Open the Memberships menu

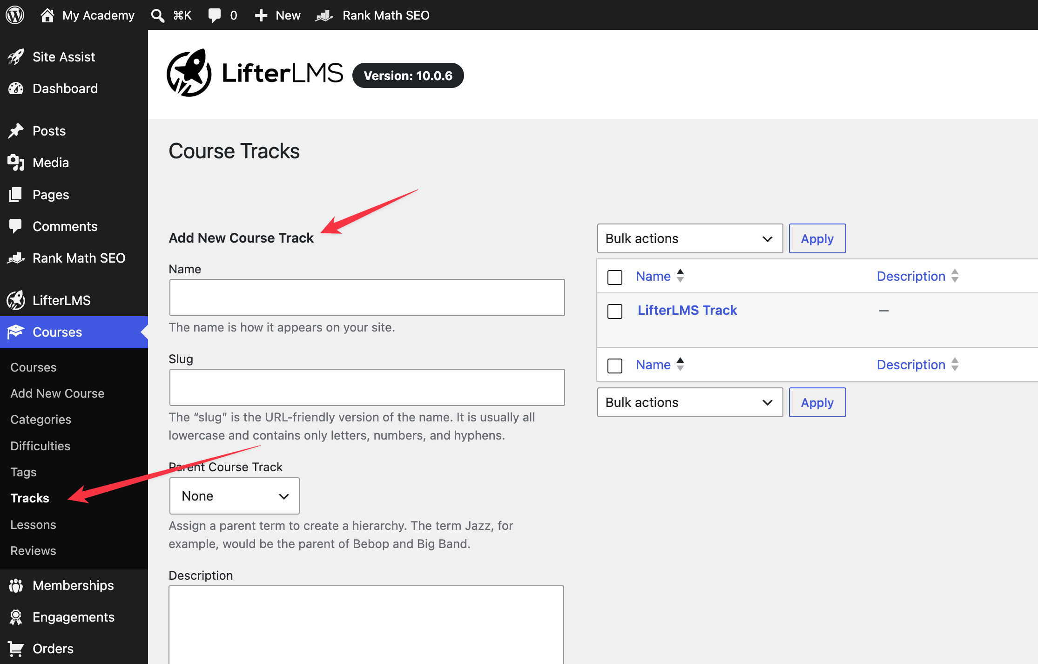(74, 585)
